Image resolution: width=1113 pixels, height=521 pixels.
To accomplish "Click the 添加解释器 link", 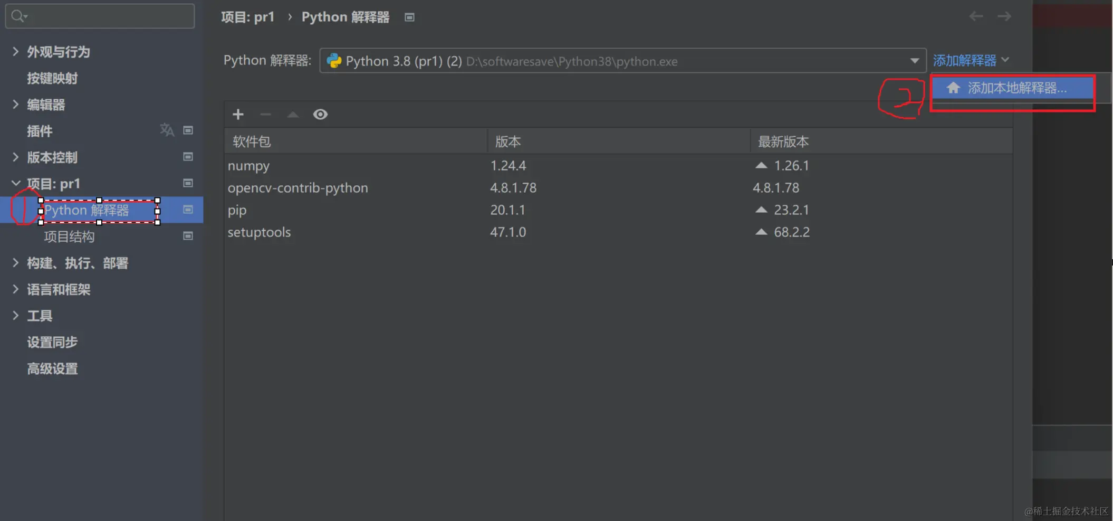I will pos(965,61).
